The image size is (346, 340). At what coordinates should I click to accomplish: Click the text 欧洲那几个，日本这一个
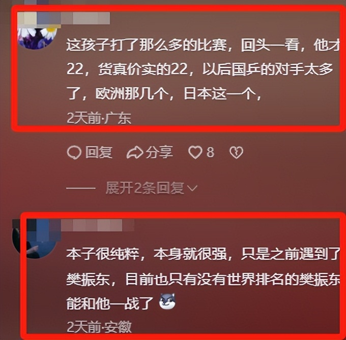point(179,94)
